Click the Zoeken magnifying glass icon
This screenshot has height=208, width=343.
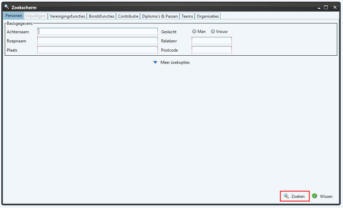pyautogui.click(x=286, y=196)
